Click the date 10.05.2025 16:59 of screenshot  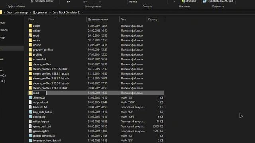[x=98, y=59]
